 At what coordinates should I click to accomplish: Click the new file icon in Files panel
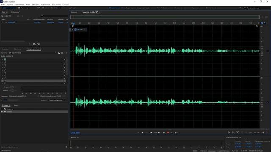pos(10,16)
